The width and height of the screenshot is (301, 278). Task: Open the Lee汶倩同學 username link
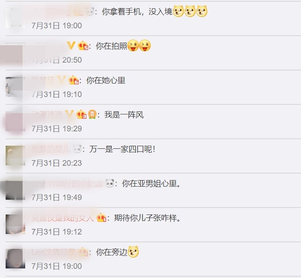point(53,252)
